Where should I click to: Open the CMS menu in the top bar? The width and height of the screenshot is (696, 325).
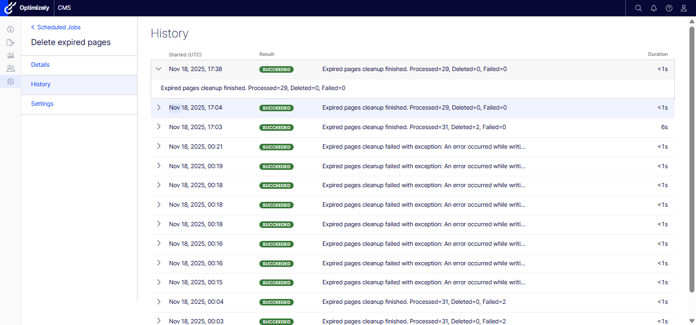64,8
